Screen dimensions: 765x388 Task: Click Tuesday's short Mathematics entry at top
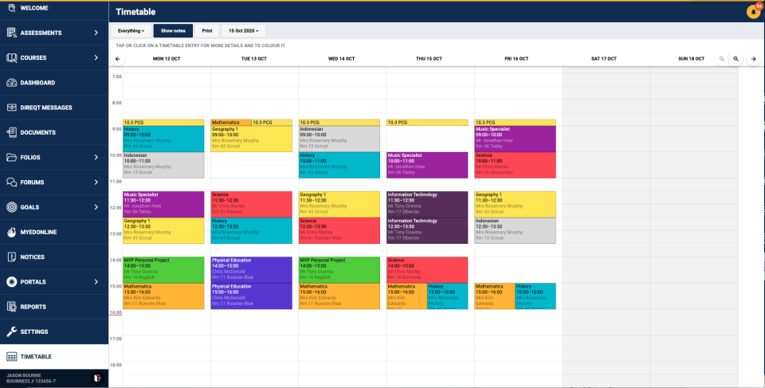231,123
